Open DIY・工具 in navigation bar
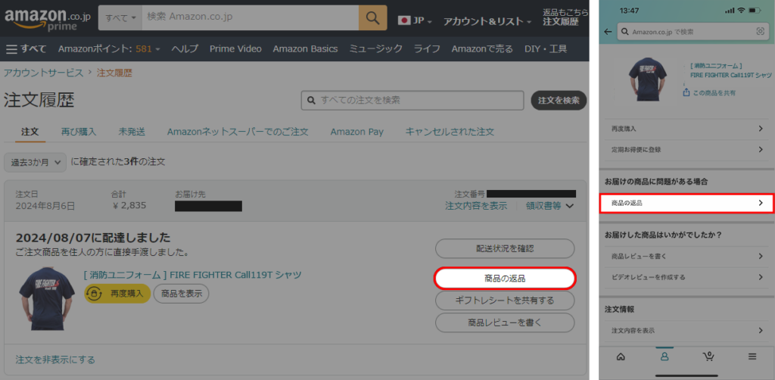Image resolution: width=775 pixels, height=380 pixels. click(x=546, y=48)
